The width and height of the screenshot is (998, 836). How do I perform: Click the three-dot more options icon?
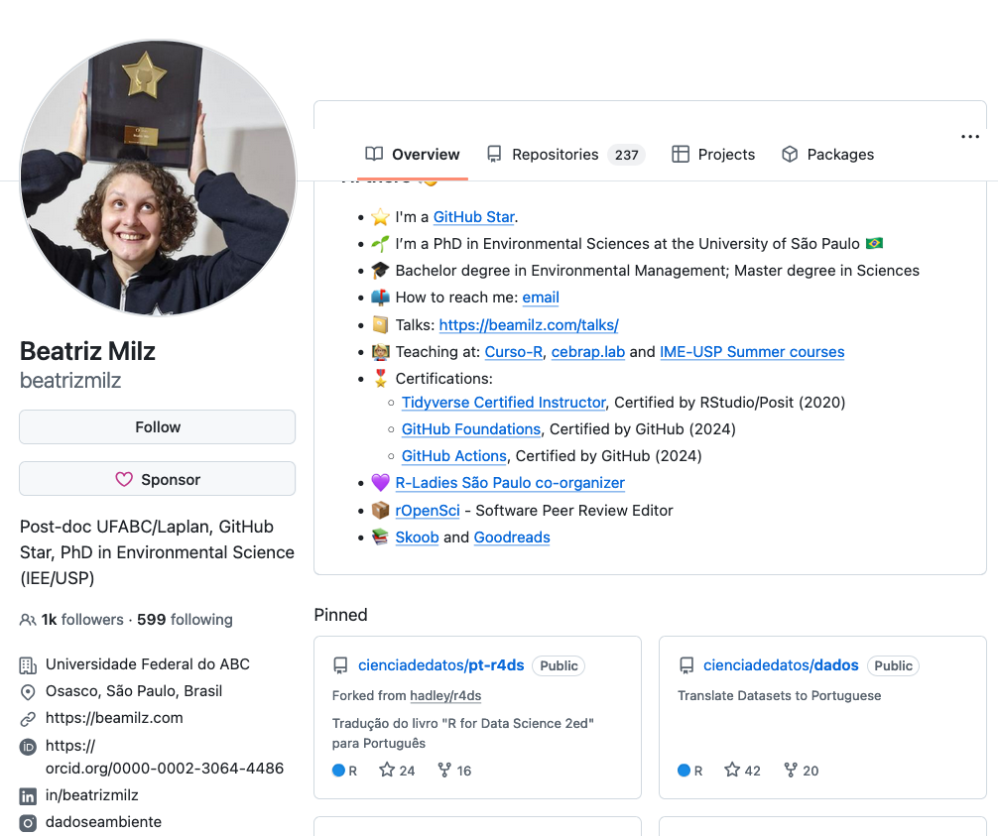point(970,137)
